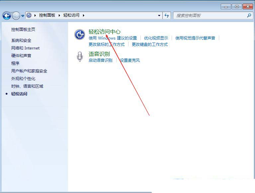Click the forward navigation arrow
The width and height of the screenshot is (255, 193).
tap(16, 16)
